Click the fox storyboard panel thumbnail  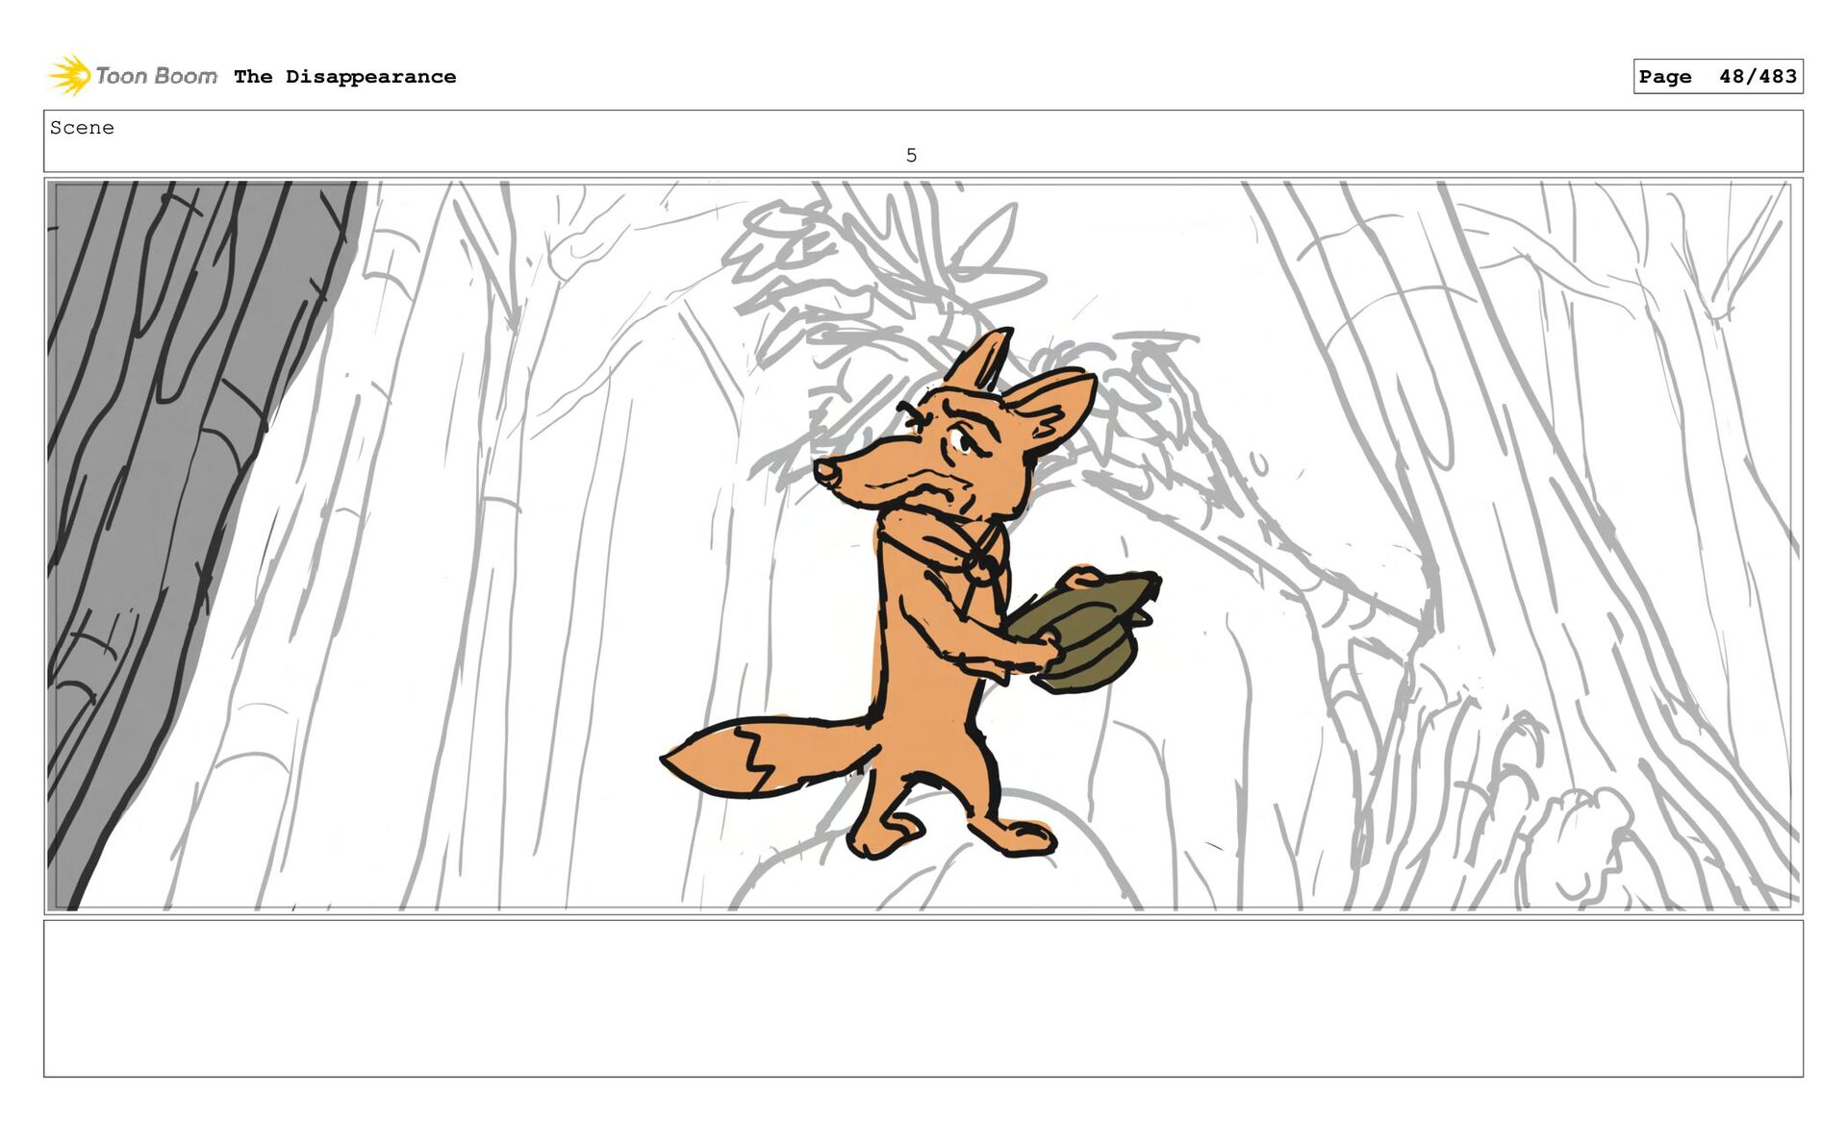click(x=923, y=545)
